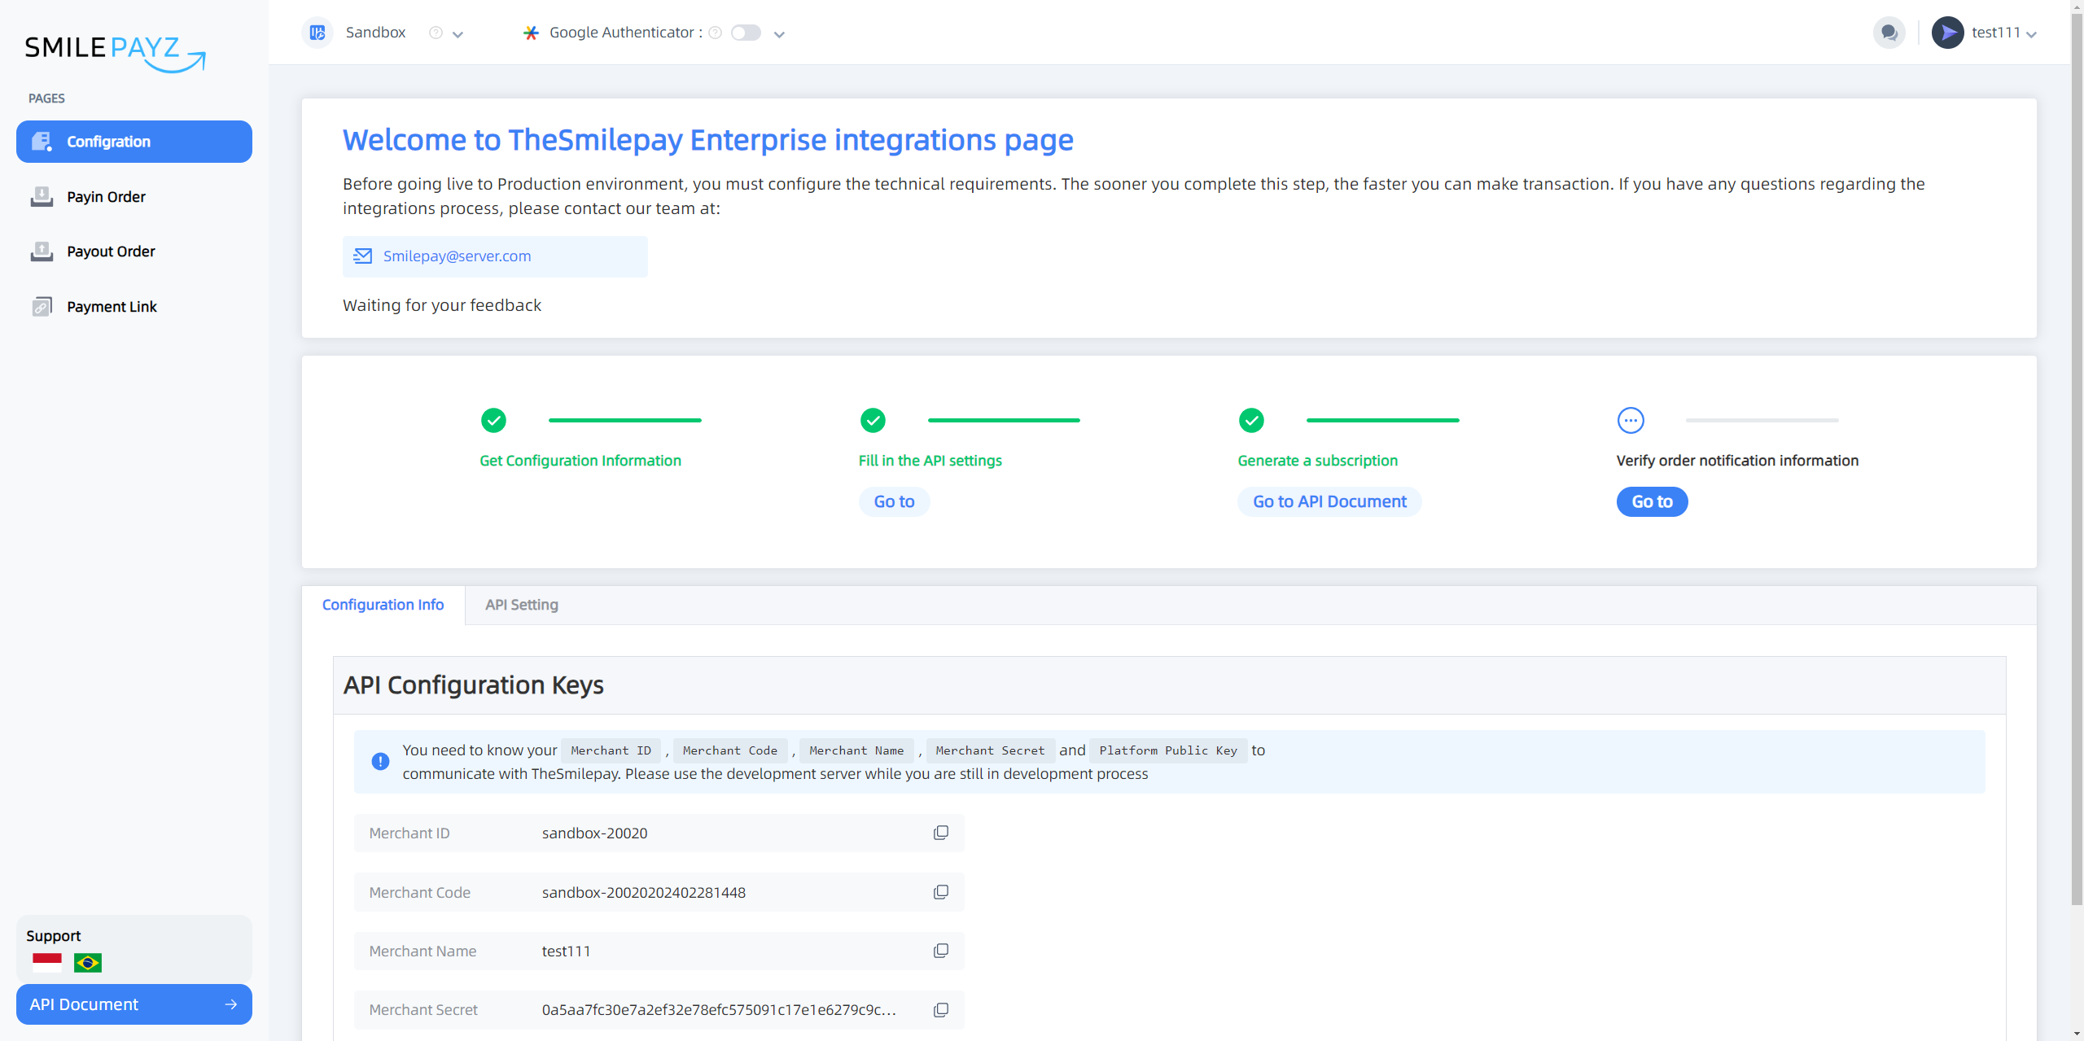
Task: Open the test111 user menu
Action: pyautogui.click(x=1984, y=33)
